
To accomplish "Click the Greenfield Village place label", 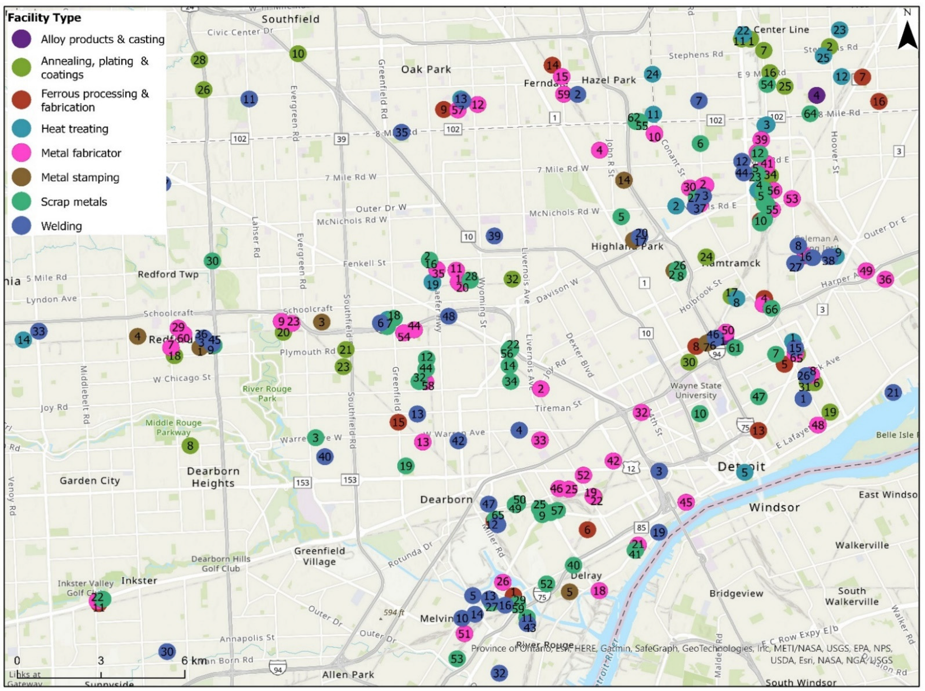I will (319, 556).
